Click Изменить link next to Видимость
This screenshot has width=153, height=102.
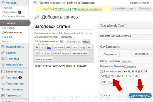(130, 66)
